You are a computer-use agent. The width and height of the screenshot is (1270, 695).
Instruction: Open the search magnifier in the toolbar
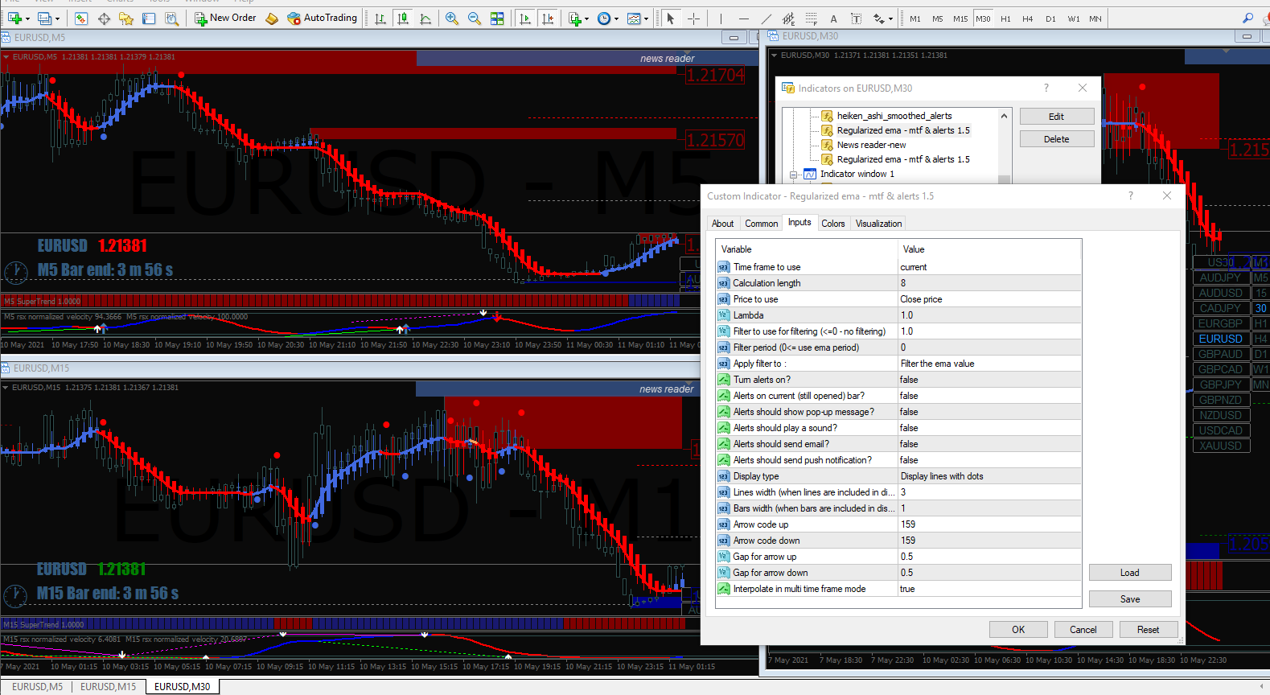(1247, 18)
